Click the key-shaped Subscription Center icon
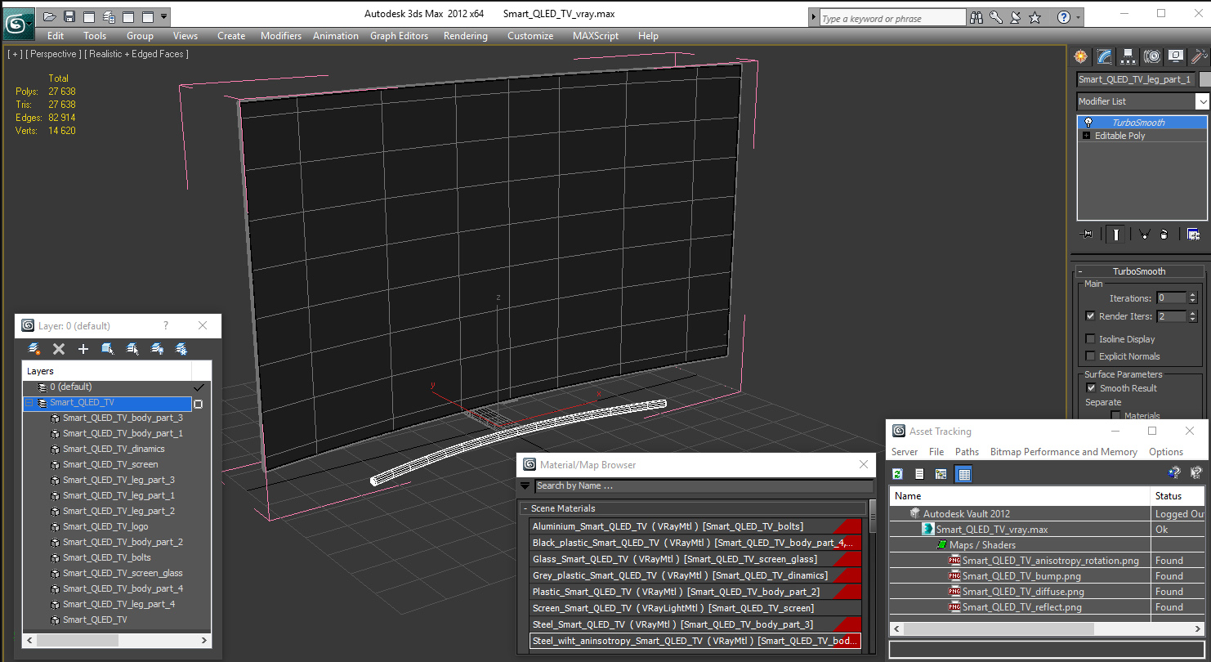 [x=996, y=17]
